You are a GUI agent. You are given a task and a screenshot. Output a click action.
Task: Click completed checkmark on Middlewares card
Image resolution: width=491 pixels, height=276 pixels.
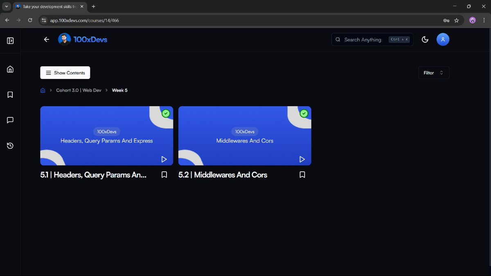[x=304, y=114]
